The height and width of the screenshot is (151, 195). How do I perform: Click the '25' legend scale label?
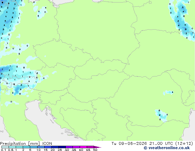tap(60, 150)
